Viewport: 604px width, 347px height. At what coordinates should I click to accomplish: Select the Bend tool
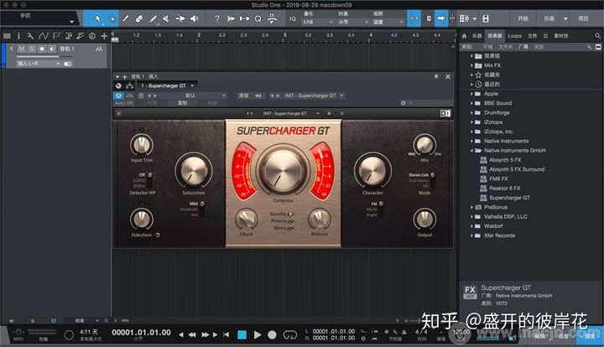tap(180, 18)
